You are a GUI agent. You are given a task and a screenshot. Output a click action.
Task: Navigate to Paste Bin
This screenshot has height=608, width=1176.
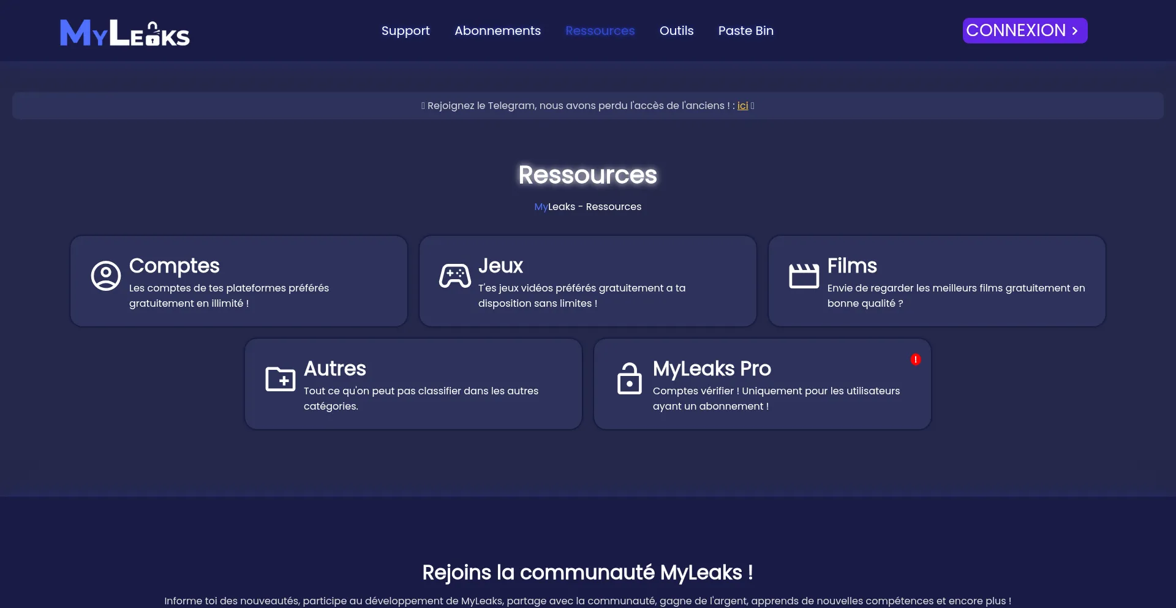745,31
